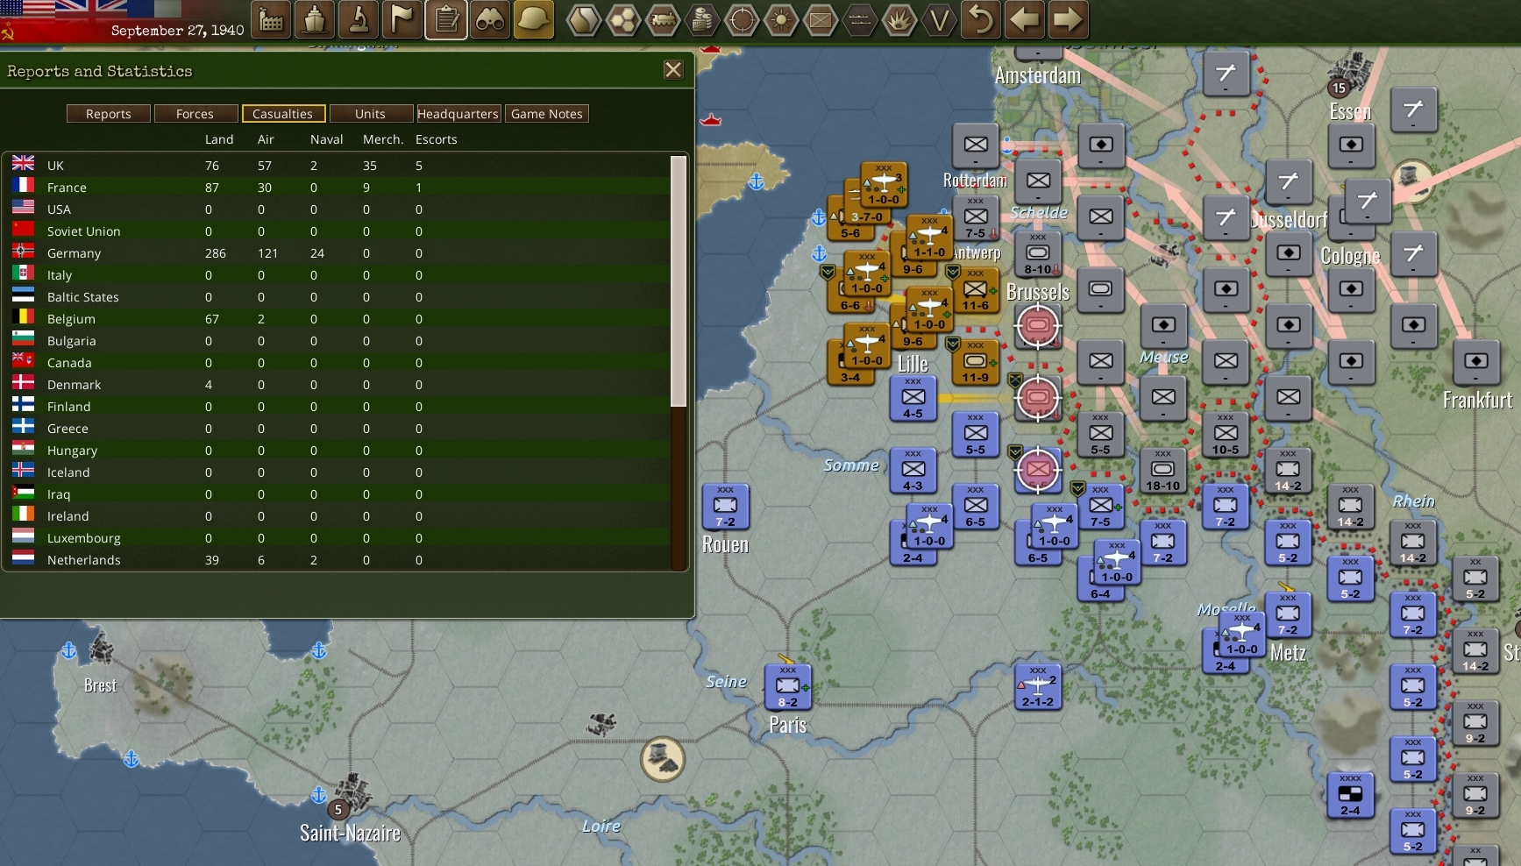This screenshot has height=866, width=1521.
Task: Click the round tank marker near the Loire
Action: (663, 759)
